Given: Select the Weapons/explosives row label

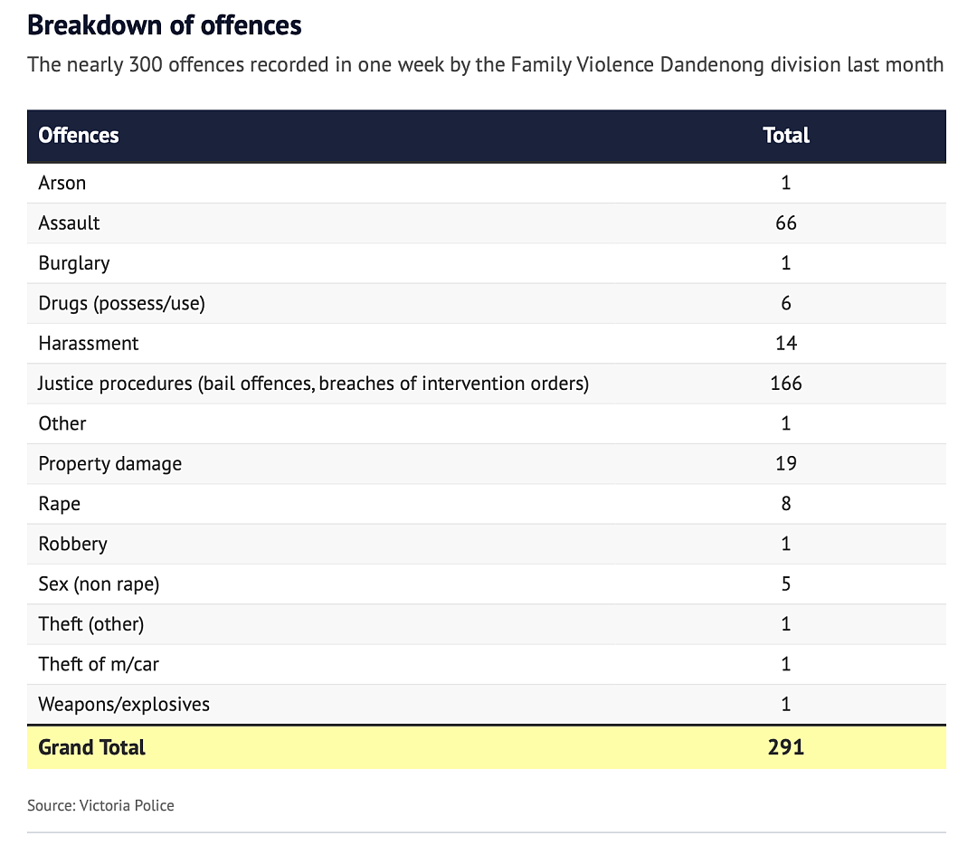Looking at the screenshot, I should click(x=124, y=705).
